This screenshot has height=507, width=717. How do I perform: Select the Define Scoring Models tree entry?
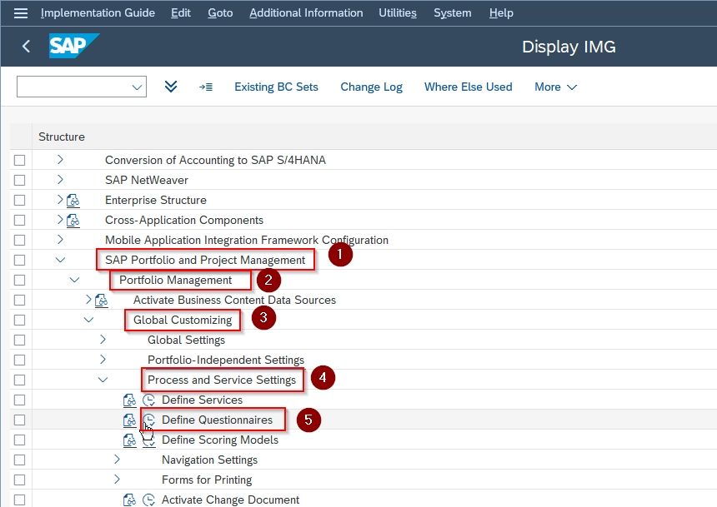[220, 440]
